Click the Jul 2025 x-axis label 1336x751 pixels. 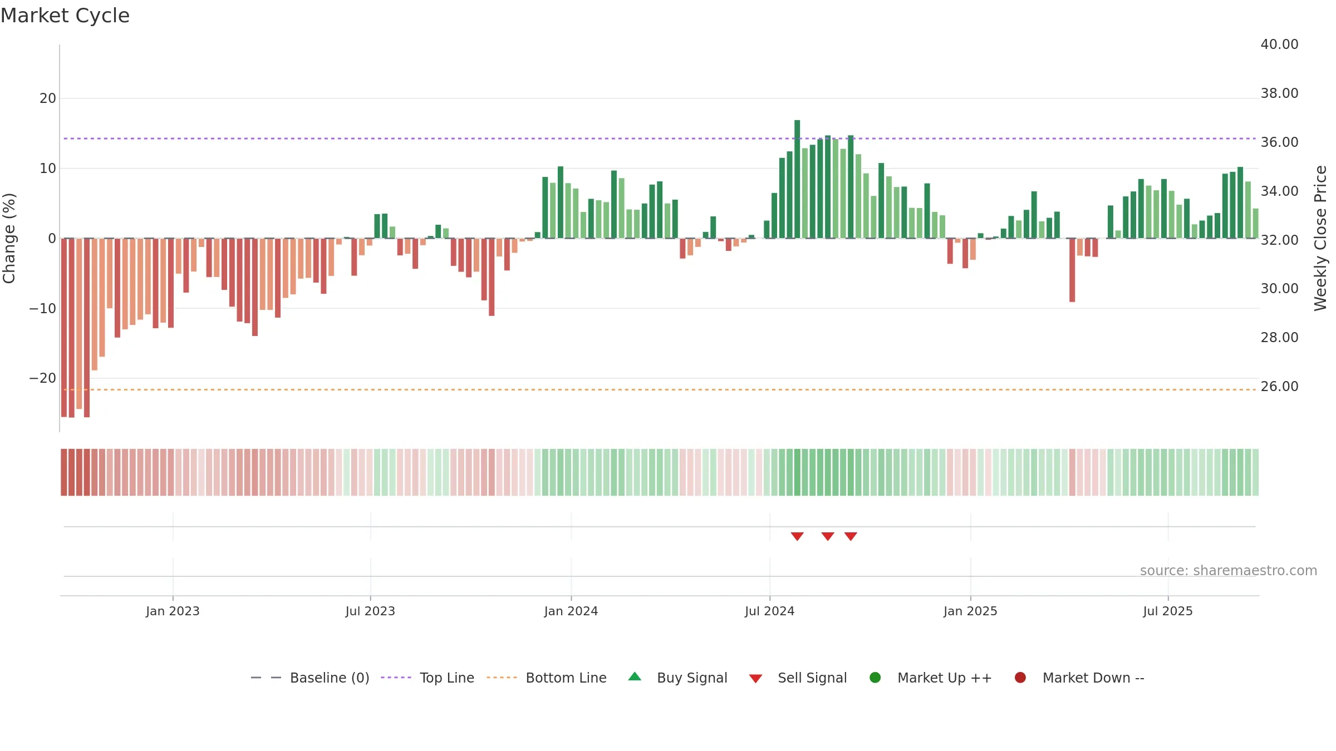coord(1168,611)
